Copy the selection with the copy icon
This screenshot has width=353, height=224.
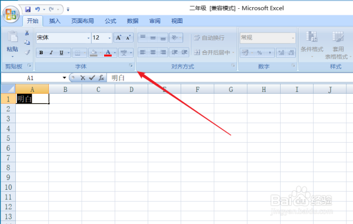pyautogui.click(x=27, y=42)
